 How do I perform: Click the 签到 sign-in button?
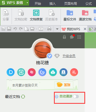click(64, 85)
